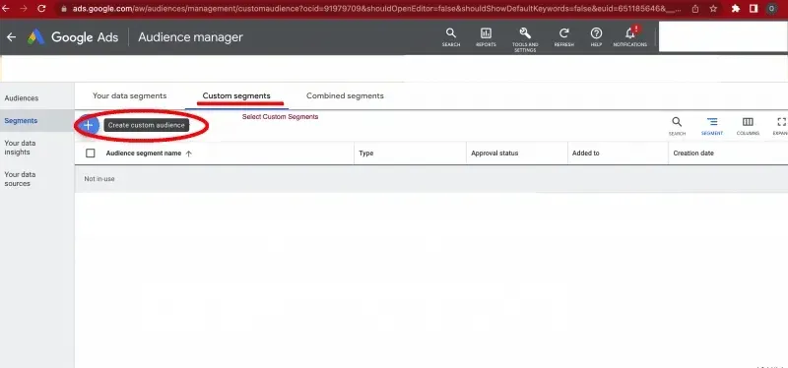Click the browser address bar URL
Image resolution: width=788 pixels, height=368 pixels.
click(x=377, y=9)
